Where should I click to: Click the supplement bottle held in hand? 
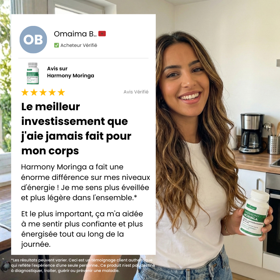point(255,213)
